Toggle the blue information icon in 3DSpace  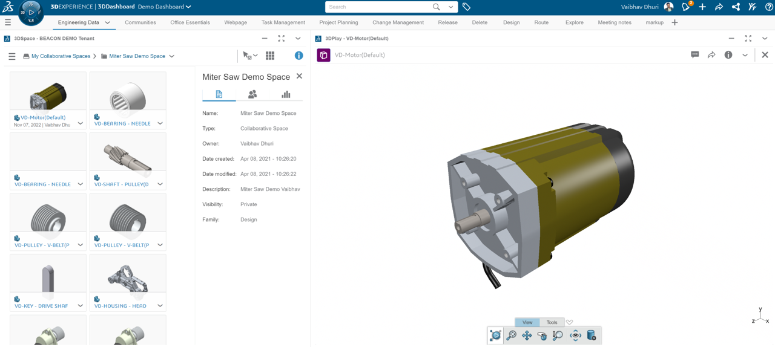(298, 56)
